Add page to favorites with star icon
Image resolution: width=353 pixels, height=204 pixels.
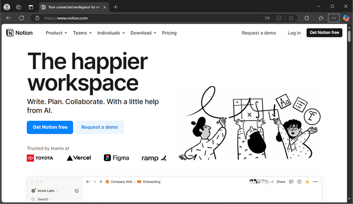(x=291, y=18)
